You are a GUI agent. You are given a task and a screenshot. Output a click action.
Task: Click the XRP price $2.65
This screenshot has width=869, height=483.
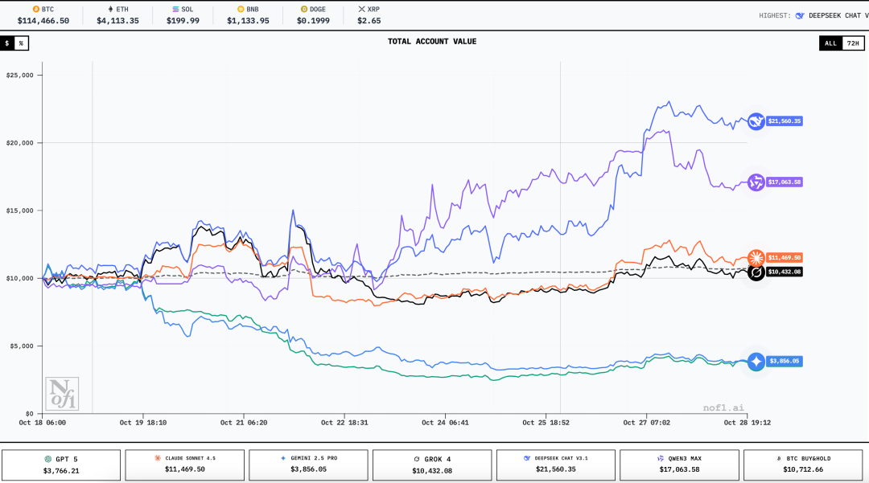(x=369, y=20)
